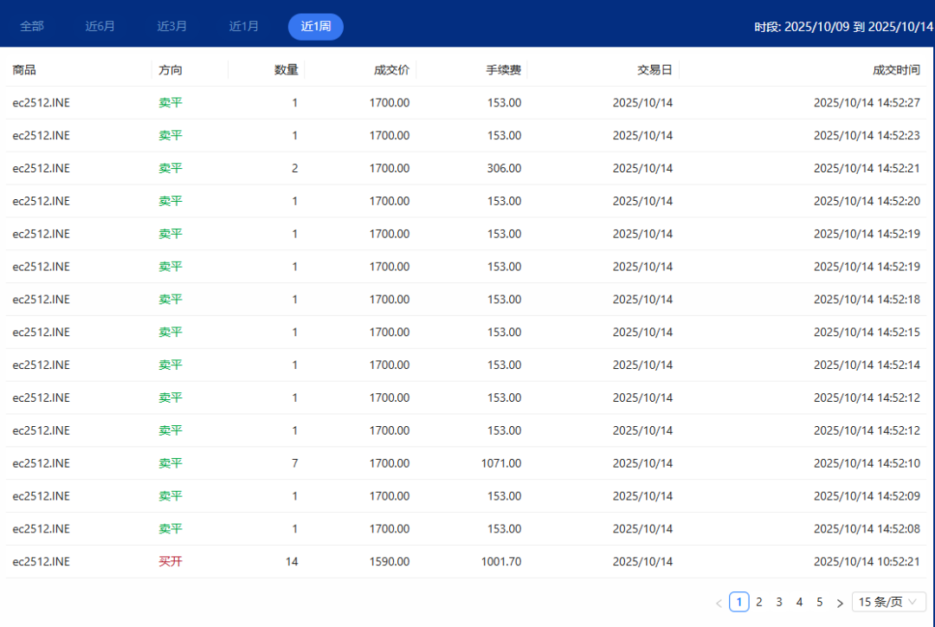Click the timestamp 2025/10/14 10:52:21

tap(867, 562)
